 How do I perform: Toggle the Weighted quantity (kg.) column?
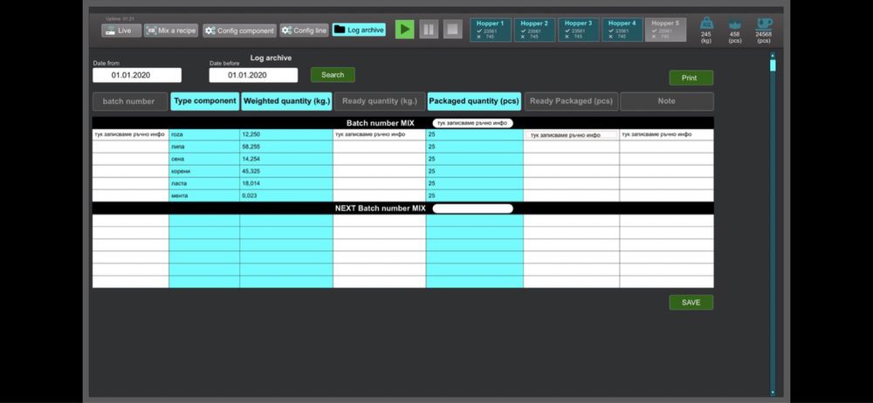pos(286,101)
